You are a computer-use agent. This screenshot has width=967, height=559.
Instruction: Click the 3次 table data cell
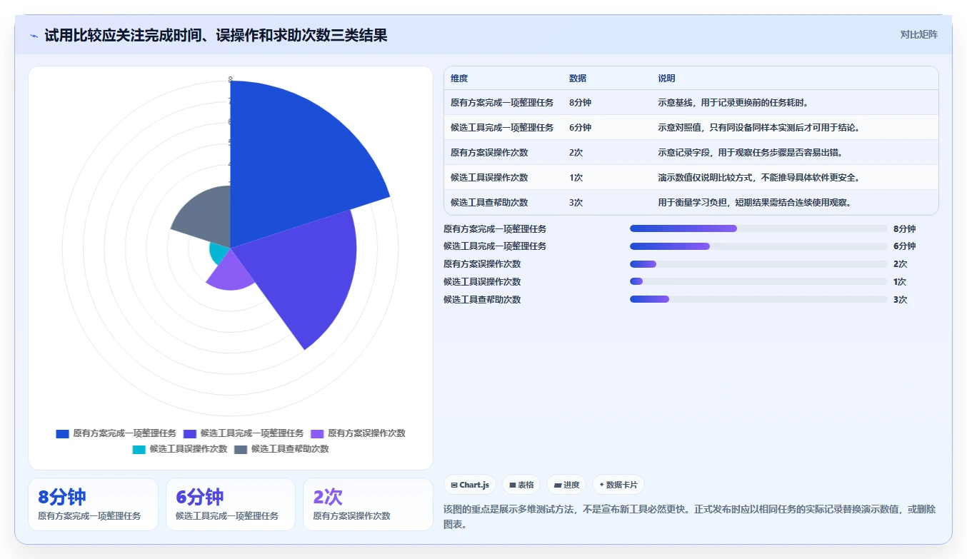[576, 203]
